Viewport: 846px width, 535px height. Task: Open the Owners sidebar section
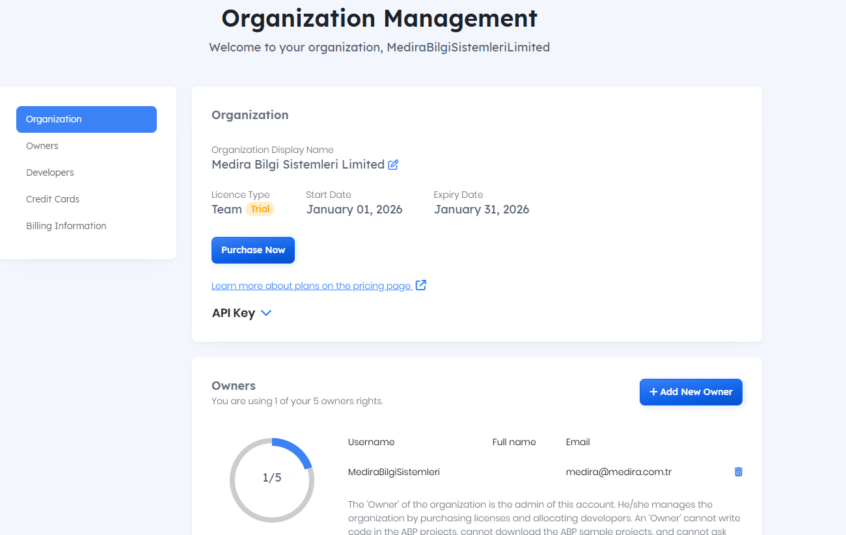(42, 146)
